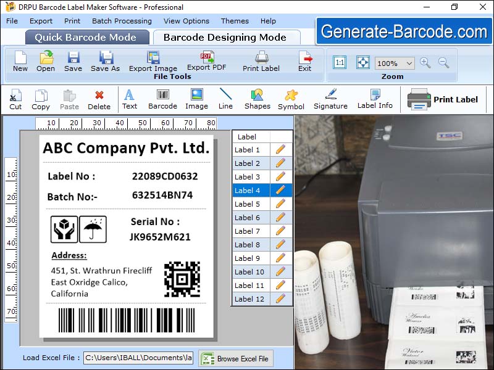
Task: Cut the selected object
Action: [x=15, y=99]
